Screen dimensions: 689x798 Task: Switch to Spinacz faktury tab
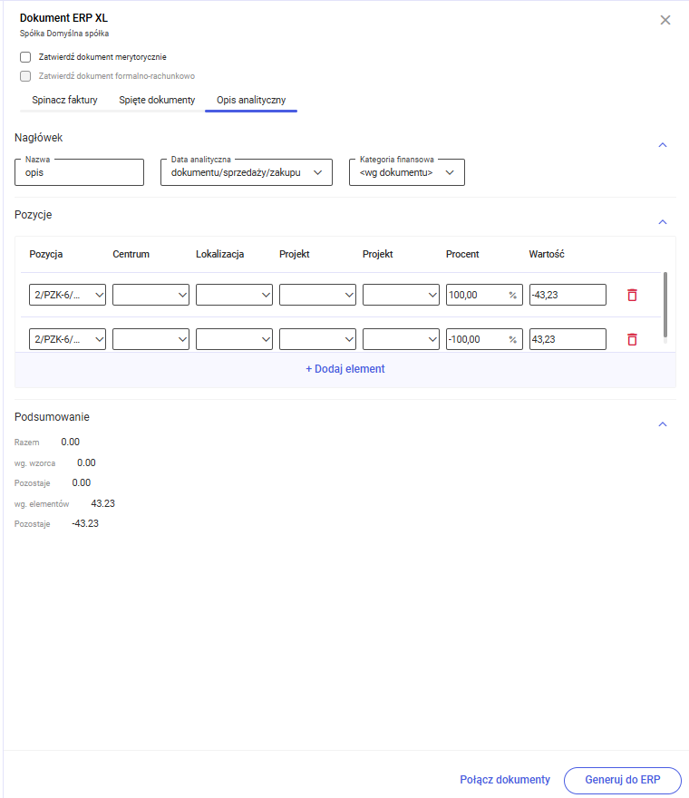pyautogui.click(x=64, y=100)
